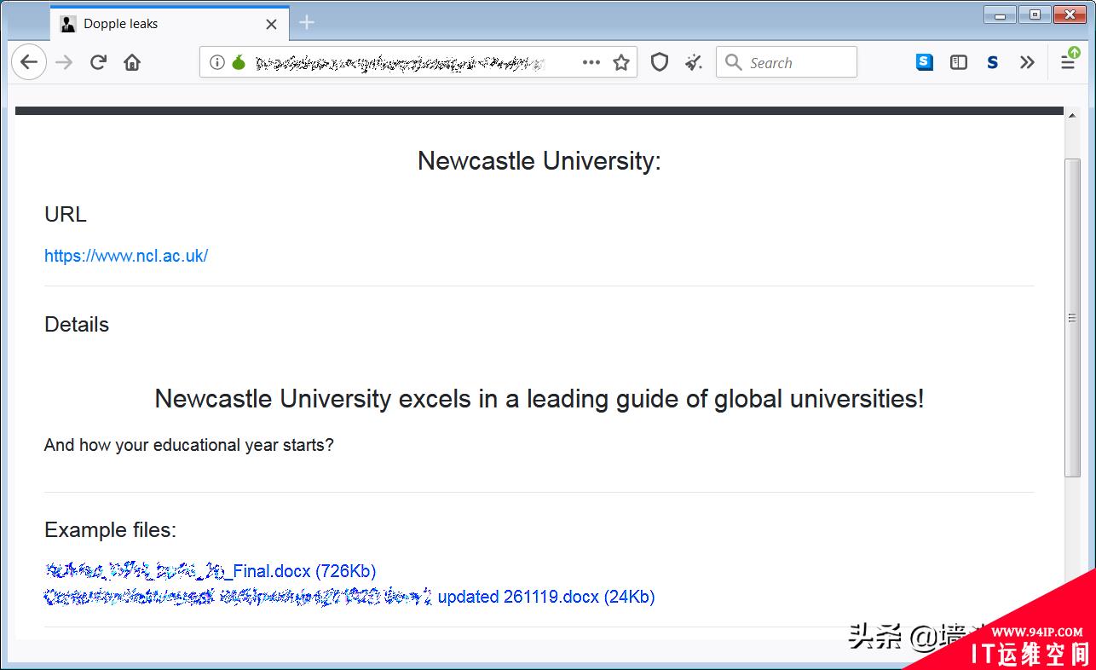Click the URL section label
The image size is (1096, 670).
[66, 215]
